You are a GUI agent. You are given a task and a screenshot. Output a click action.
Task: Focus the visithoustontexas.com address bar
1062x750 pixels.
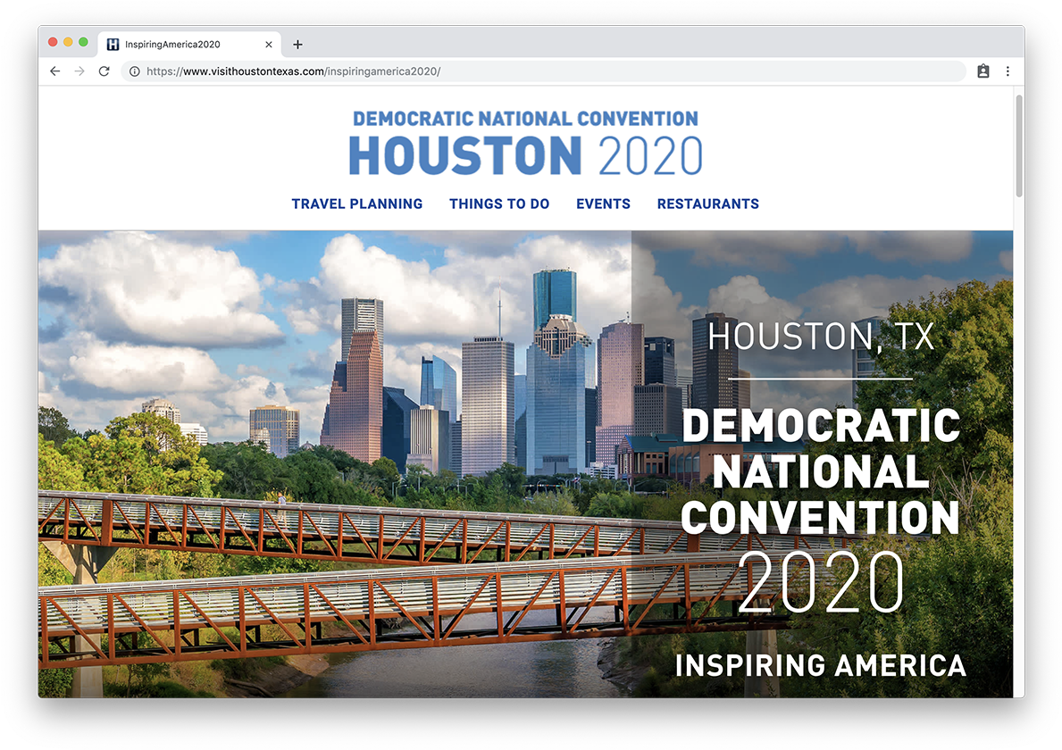[x=536, y=71]
